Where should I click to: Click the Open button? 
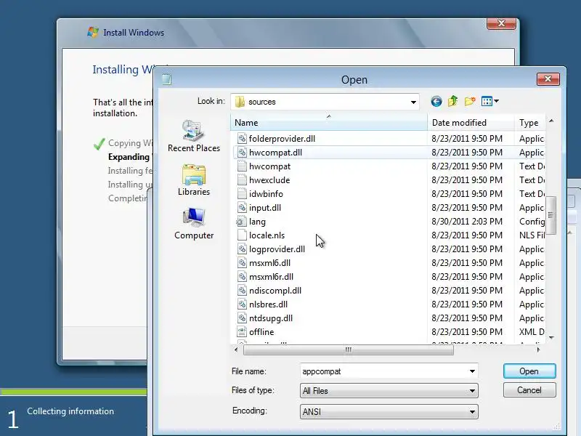tap(529, 371)
